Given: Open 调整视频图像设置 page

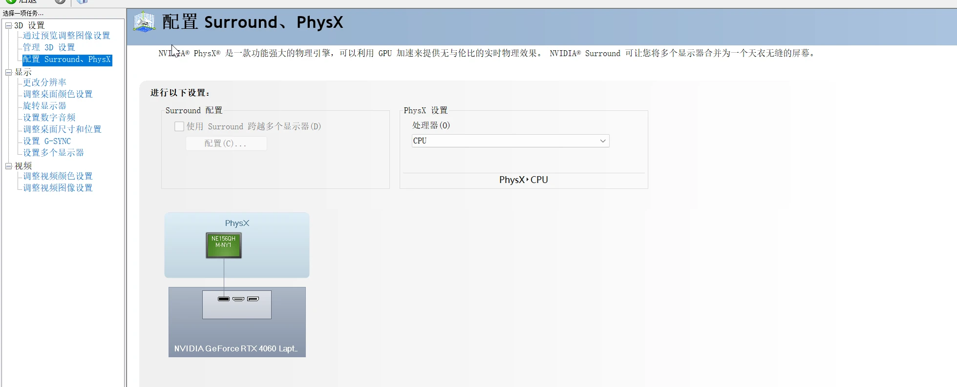Looking at the screenshot, I should click(58, 188).
